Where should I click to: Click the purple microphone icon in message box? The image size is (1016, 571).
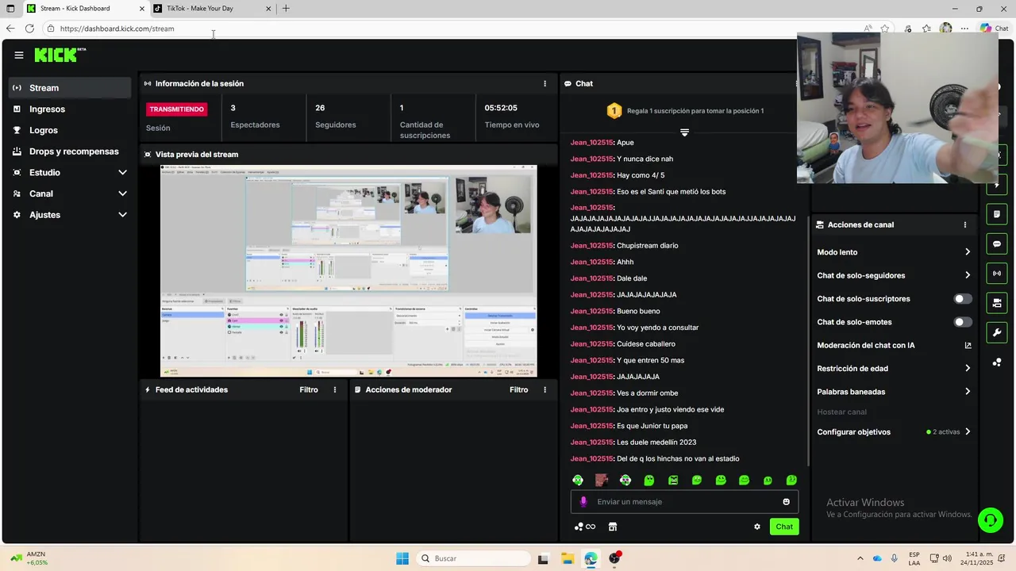click(583, 501)
